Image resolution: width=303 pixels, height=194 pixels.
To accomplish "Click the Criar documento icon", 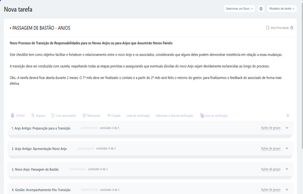I will (x=53, y=116).
